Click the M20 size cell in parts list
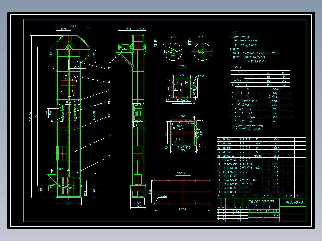Screen dimensions: 322x241 257,143
